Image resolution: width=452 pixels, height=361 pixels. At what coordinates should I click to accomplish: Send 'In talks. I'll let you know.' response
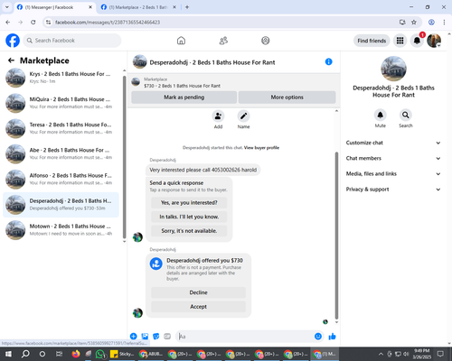point(189,217)
